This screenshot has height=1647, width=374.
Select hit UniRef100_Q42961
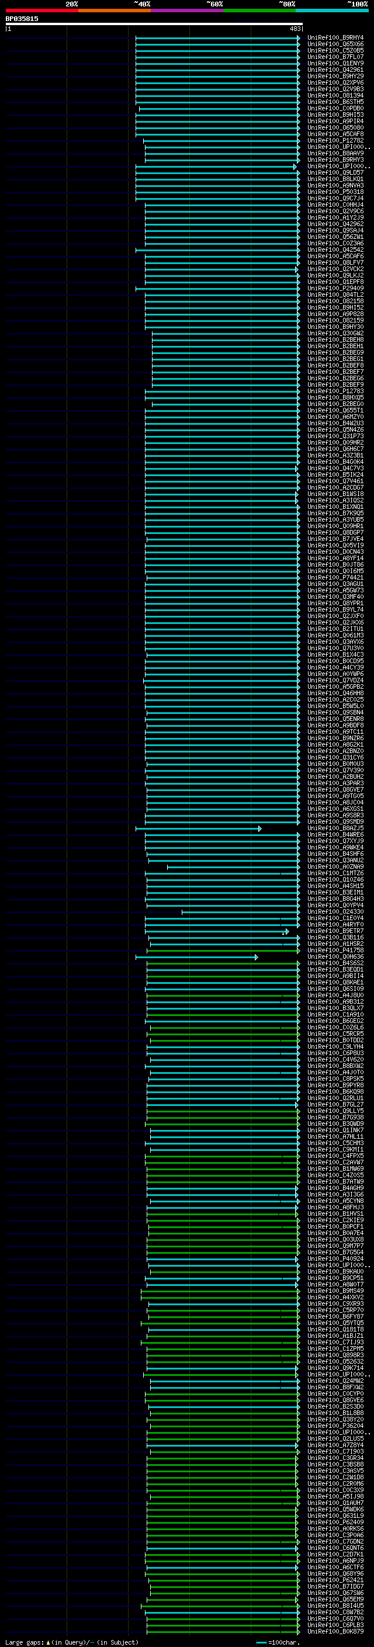(x=335, y=70)
